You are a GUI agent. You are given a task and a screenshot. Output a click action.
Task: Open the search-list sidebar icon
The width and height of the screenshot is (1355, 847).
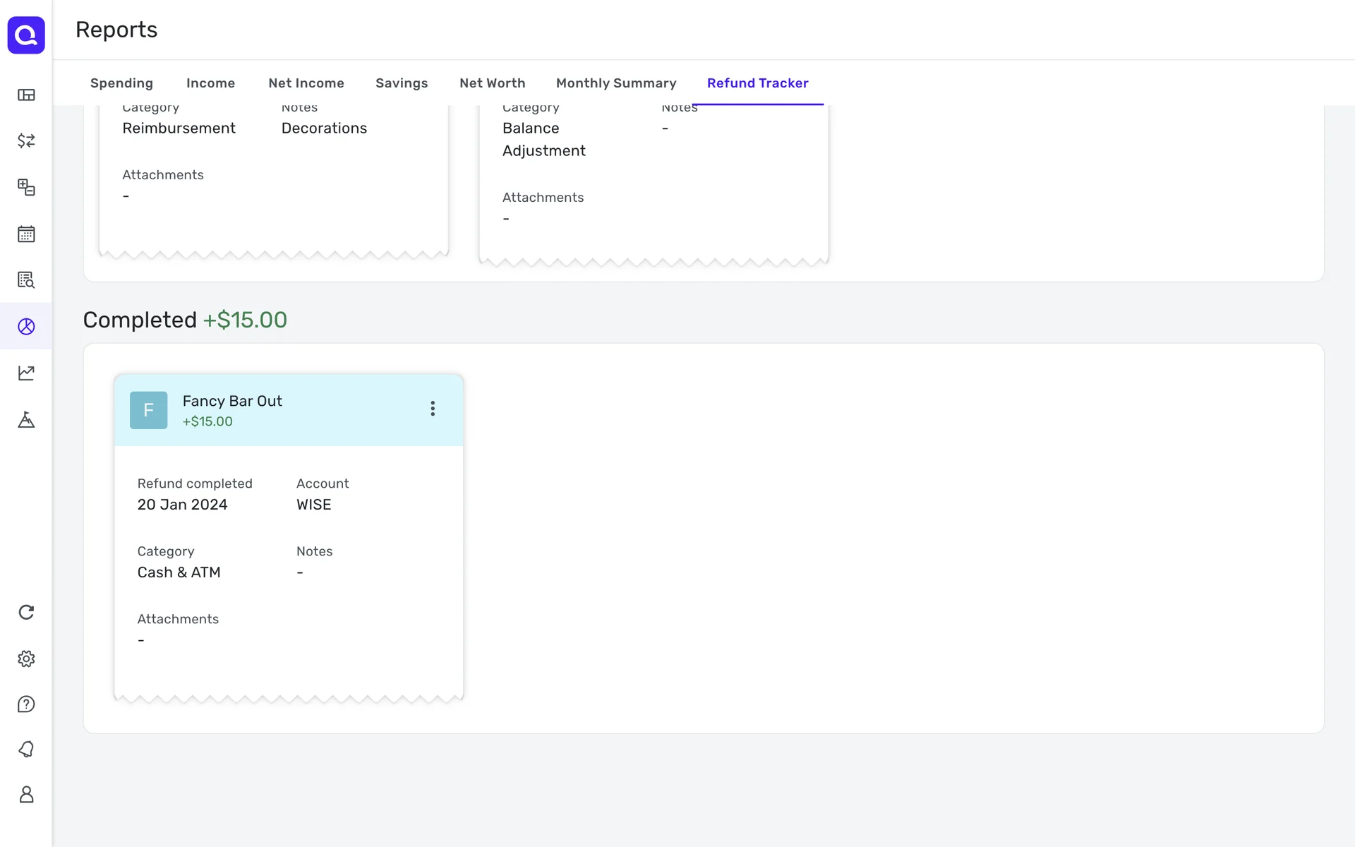[x=26, y=280]
